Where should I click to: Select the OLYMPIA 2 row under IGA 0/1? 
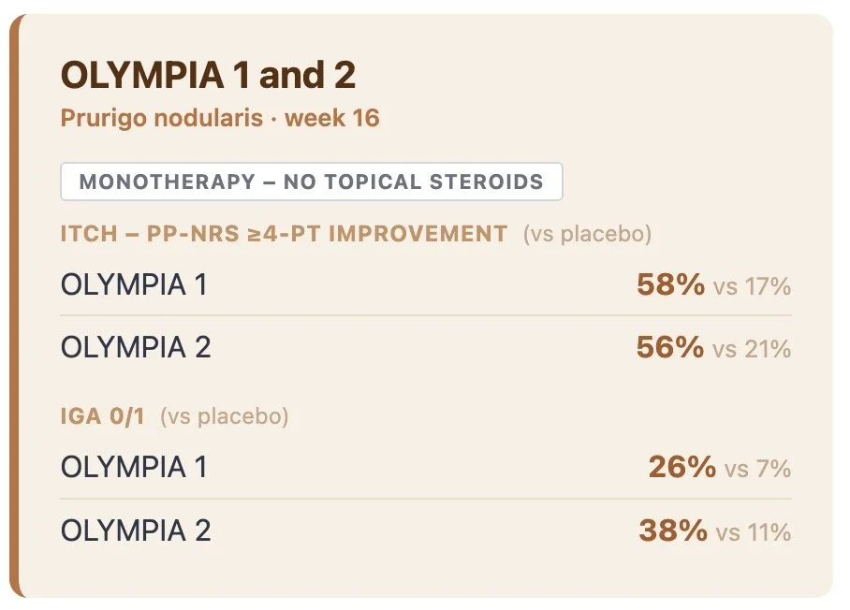coord(426,530)
